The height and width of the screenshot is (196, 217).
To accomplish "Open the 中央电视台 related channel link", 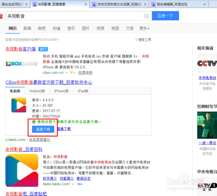I will (x=207, y=78).
